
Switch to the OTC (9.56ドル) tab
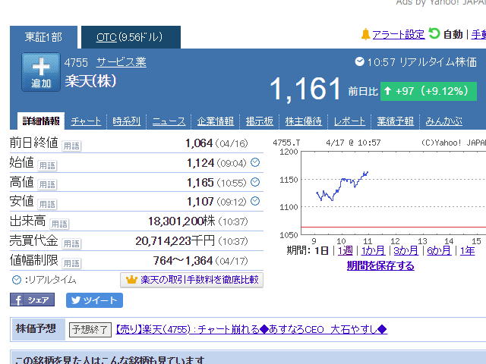tap(131, 37)
